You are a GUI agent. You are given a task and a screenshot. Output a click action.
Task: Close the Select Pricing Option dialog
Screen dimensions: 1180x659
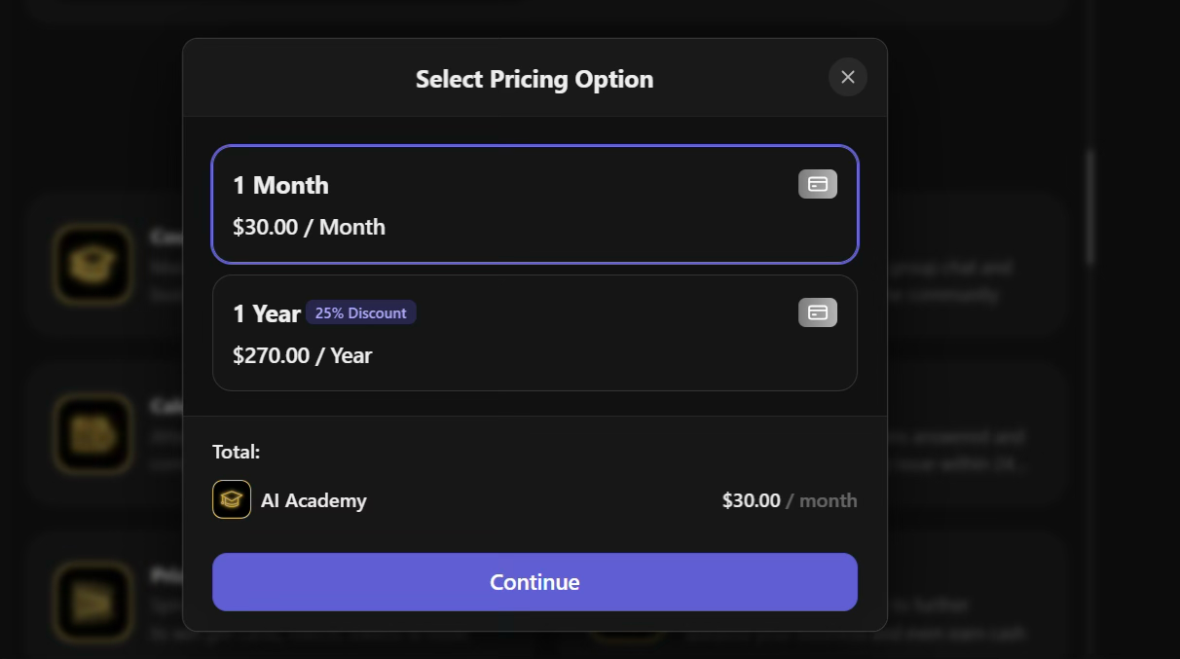[x=847, y=77]
